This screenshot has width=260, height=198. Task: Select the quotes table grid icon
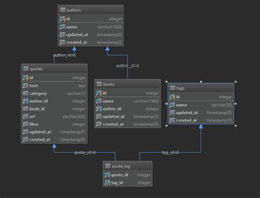coord(26,69)
